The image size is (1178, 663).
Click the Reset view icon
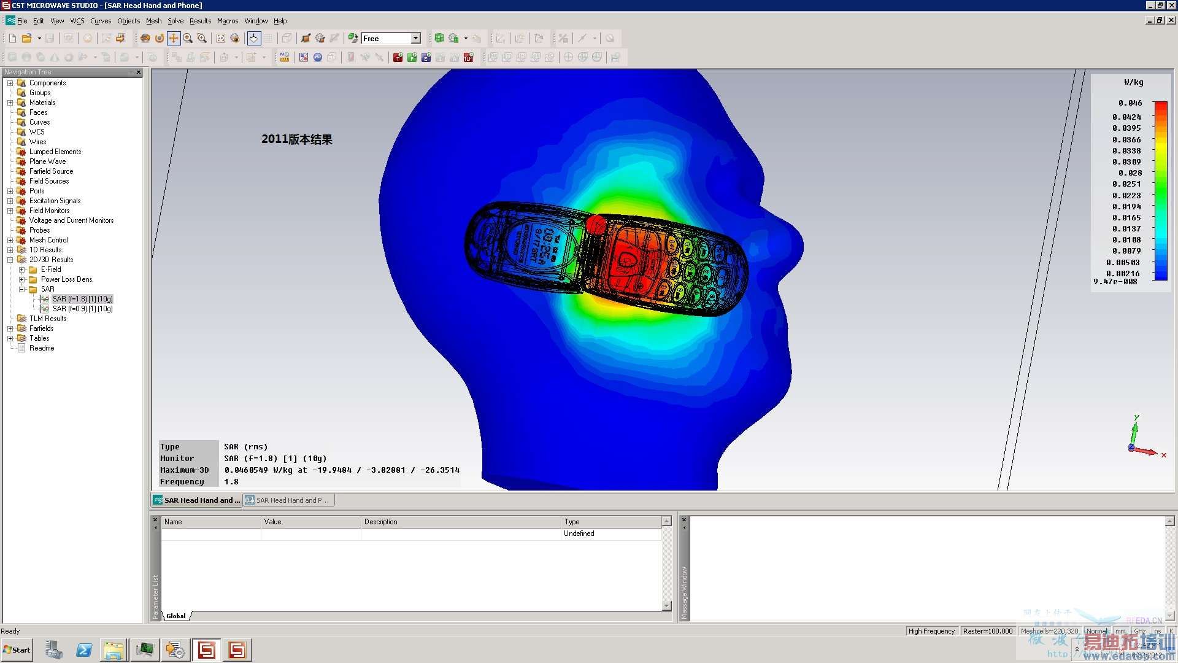pos(221,38)
